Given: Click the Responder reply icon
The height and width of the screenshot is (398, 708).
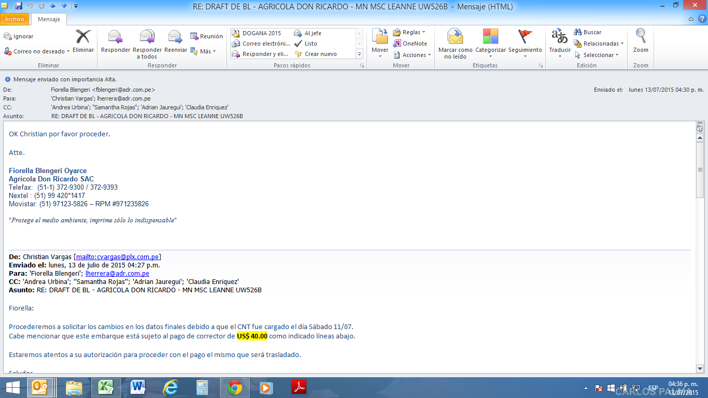Looking at the screenshot, I should point(115,37).
